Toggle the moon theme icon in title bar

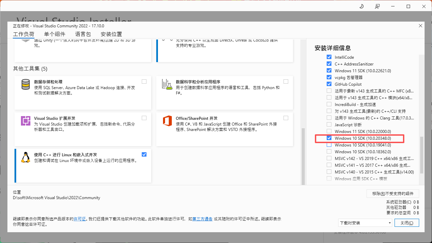click(361, 6)
